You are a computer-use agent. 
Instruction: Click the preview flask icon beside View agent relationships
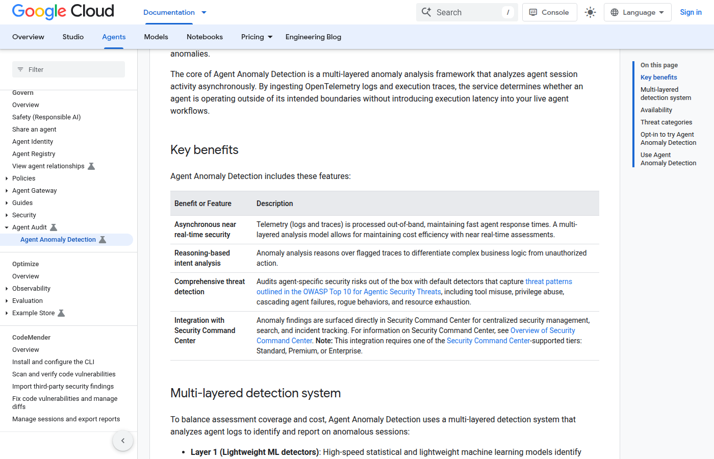tap(91, 166)
